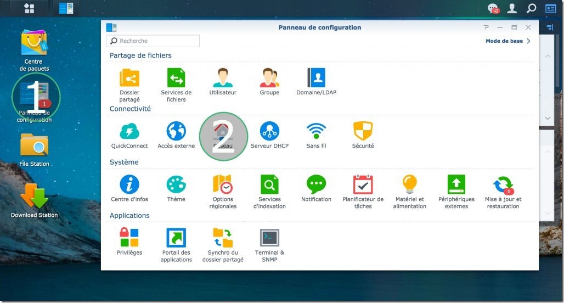Open Matériel et alimentation
This screenshot has height=303, width=564.
pos(410,192)
